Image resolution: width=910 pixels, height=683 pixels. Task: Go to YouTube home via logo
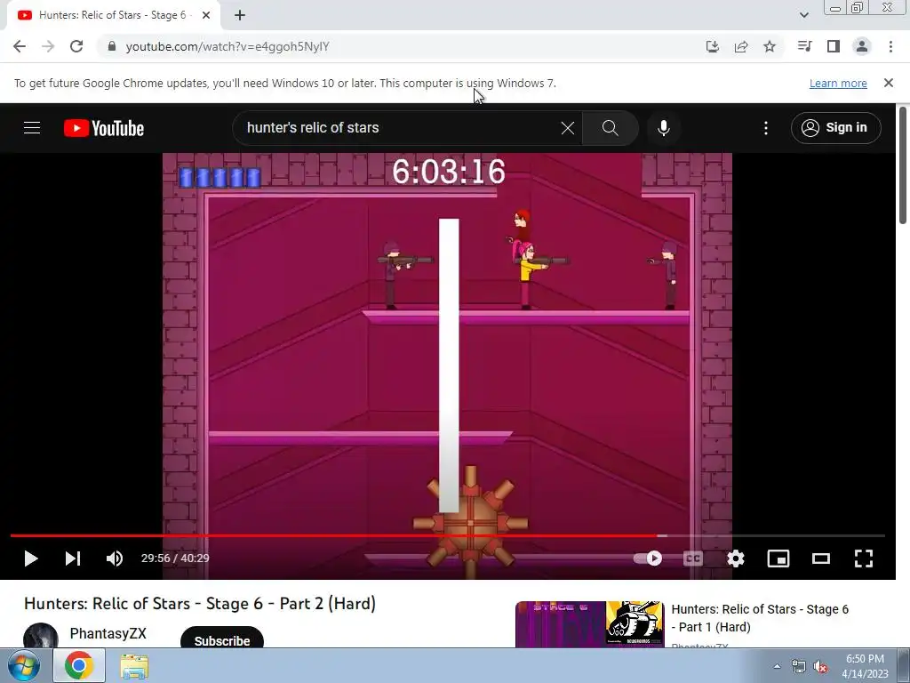click(x=104, y=128)
